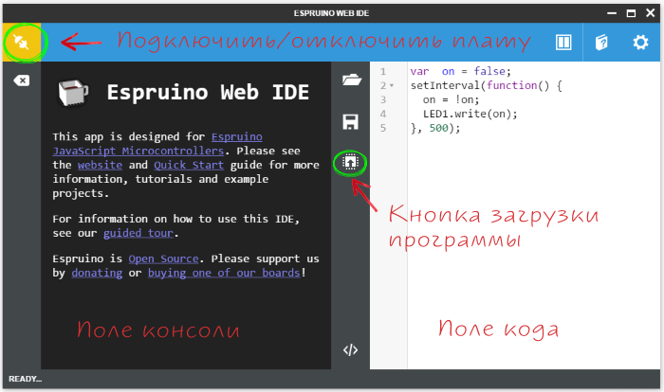The image size is (664, 392).
Task: Click the 'LED1.write(on);' code line
Action: click(470, 114)
